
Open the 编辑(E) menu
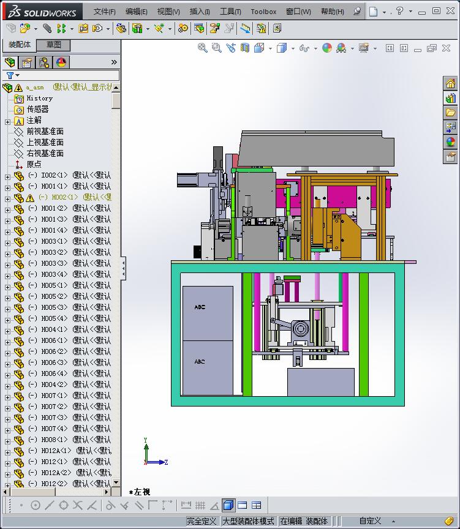coord(137,12)
